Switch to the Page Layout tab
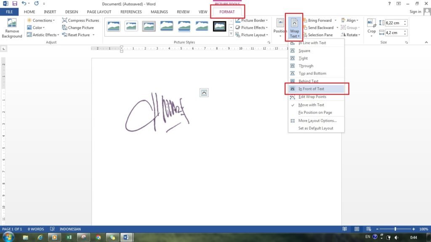 pyautogui.click(x=99, y=12)
